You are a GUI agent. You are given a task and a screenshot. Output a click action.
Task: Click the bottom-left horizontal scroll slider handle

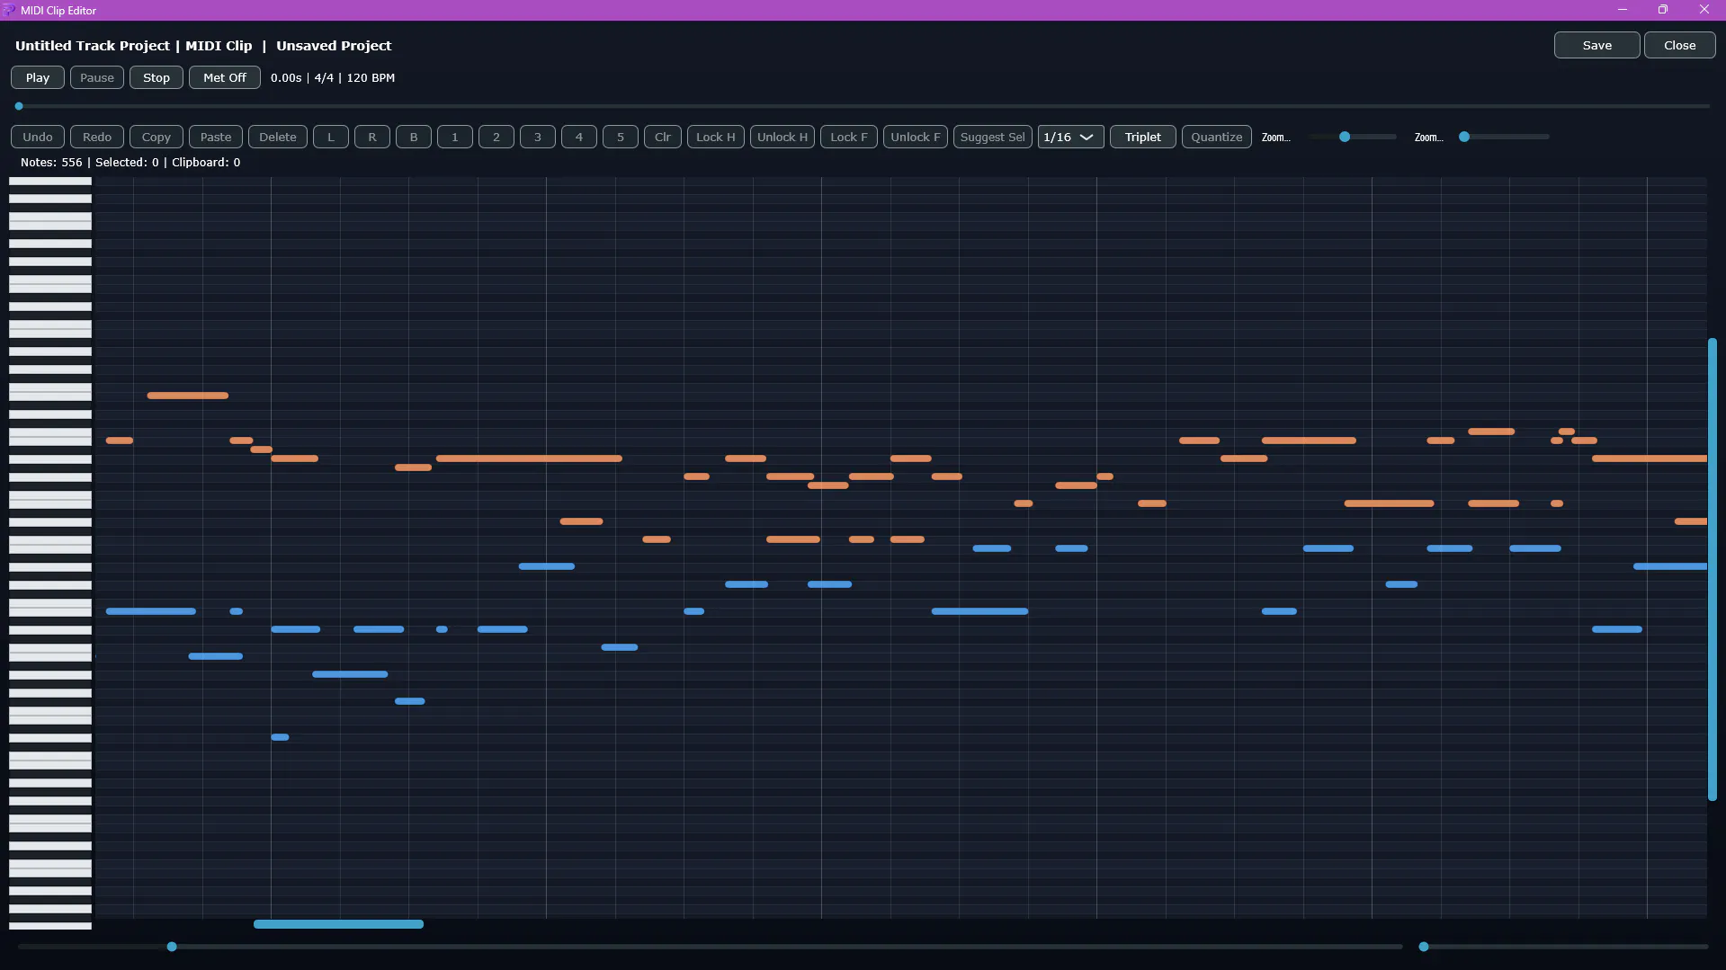[172, 947]
